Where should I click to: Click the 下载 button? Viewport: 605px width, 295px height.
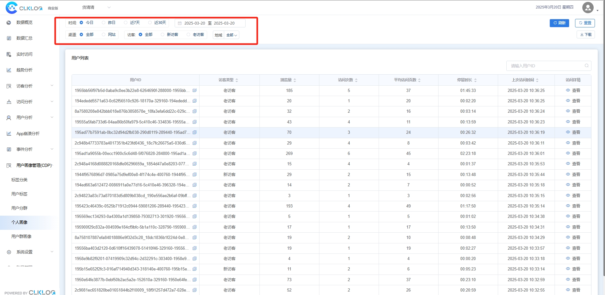(x=586, y=35)
